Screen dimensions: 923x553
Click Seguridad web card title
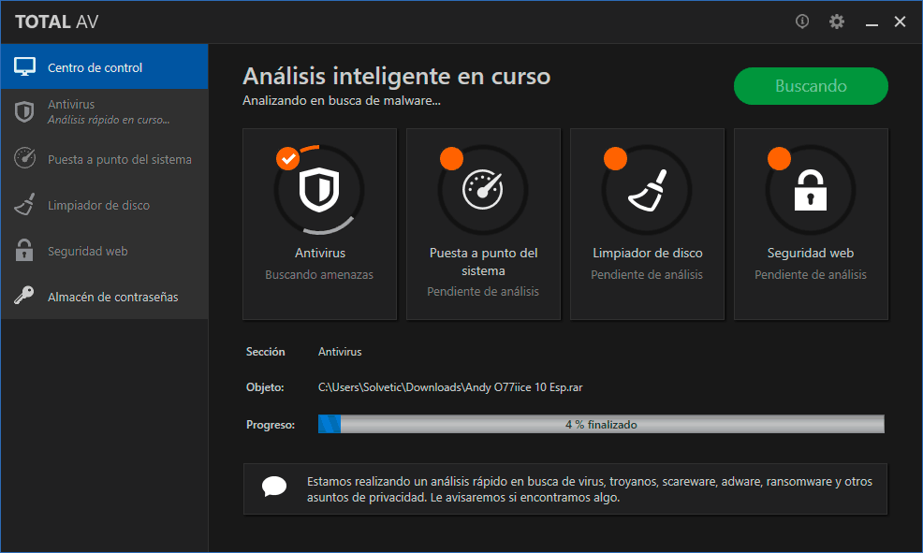click(811, 253)
